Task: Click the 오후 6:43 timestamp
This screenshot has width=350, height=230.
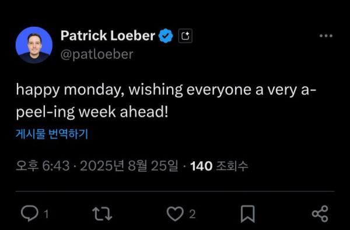Action: pyautogui.click(x=43, y=166)
